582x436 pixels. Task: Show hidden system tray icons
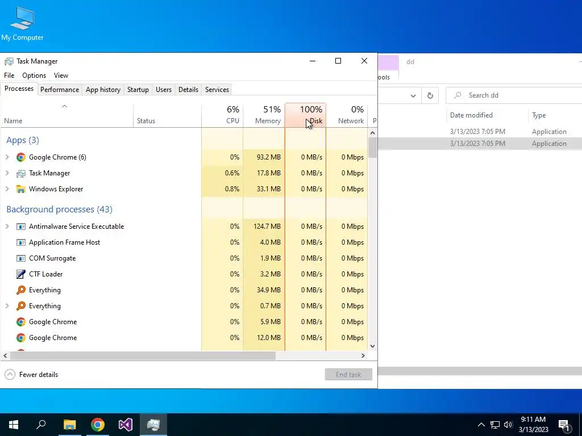(x=481, y=425)
